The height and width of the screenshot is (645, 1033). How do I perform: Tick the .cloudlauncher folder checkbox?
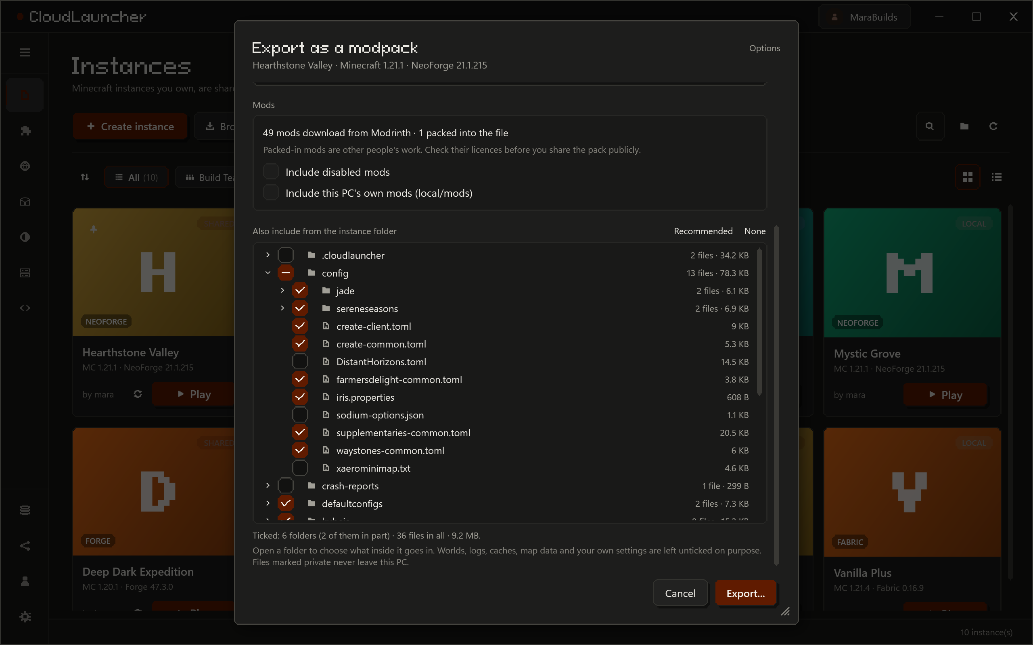(286, 255)
